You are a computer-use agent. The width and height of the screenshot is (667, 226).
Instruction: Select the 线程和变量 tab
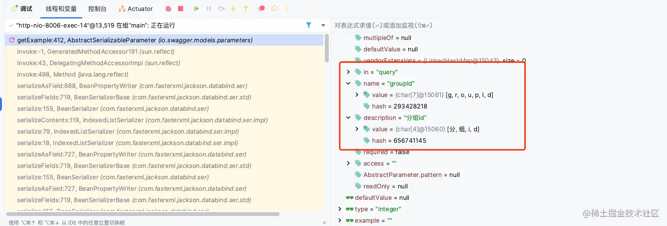coord(61,9)
